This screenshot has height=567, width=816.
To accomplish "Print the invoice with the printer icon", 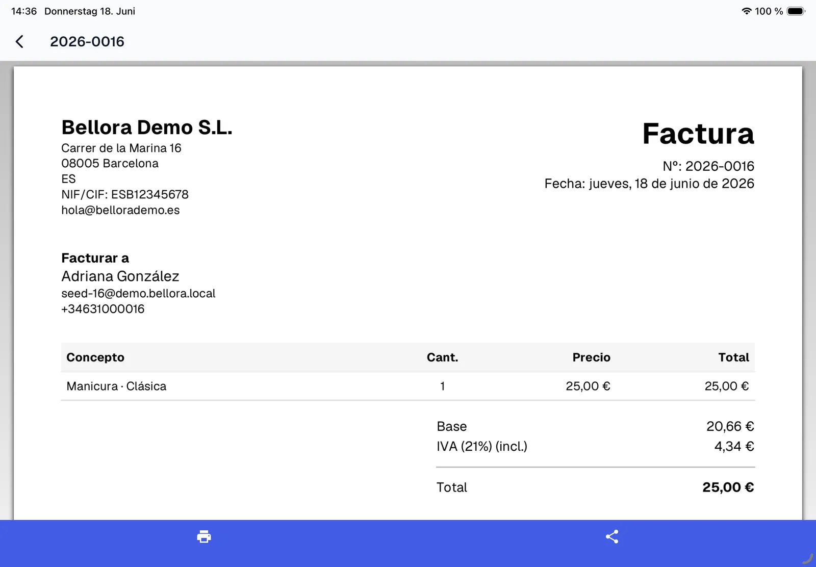I will tap(204, 536).
